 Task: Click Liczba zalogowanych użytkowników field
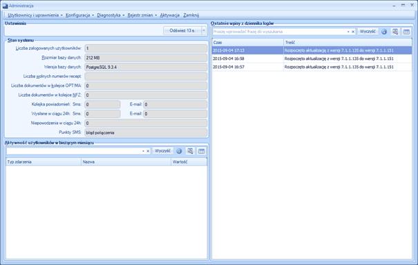(x=146, y=48)
